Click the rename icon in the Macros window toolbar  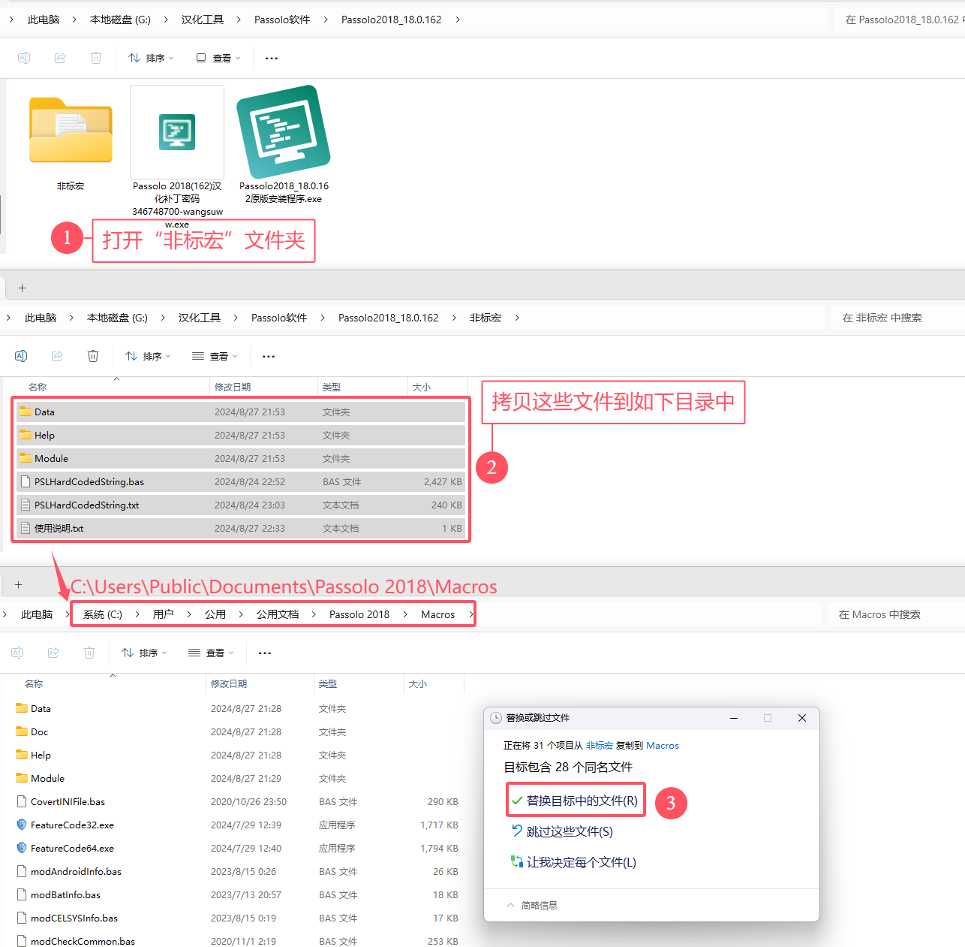pyautogui.click(x=17, y=653)
